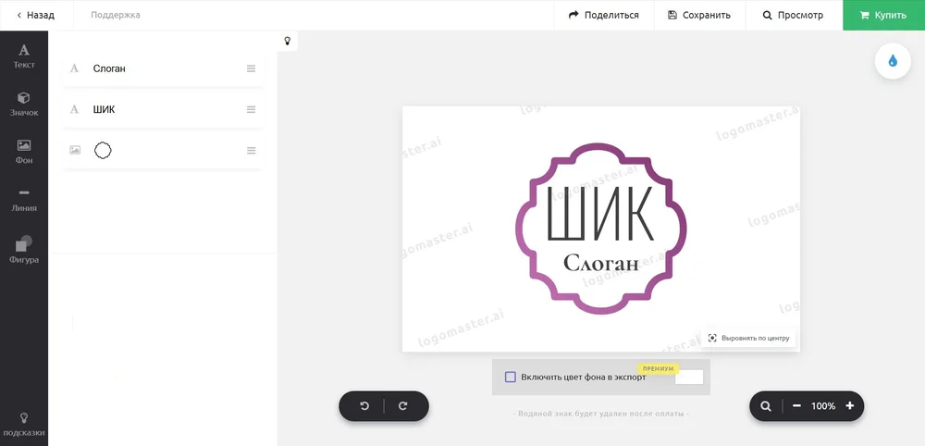The width and height of the screenshot is (925, 446).
Task: Click the Сохранить save button
Action: [698, 15]
